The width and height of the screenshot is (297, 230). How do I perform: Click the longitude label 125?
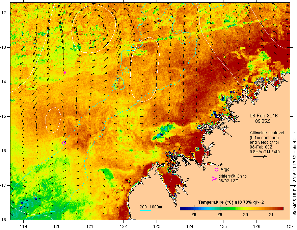223,226
